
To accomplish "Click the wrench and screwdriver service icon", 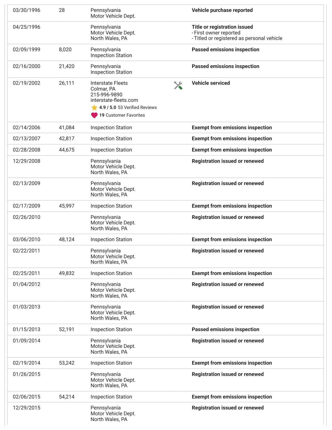I will tap(178, 85).
